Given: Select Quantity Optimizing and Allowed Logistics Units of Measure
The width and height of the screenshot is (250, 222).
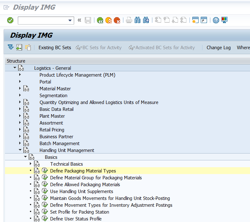Looking at the screenshot, I should click(99, 102).
